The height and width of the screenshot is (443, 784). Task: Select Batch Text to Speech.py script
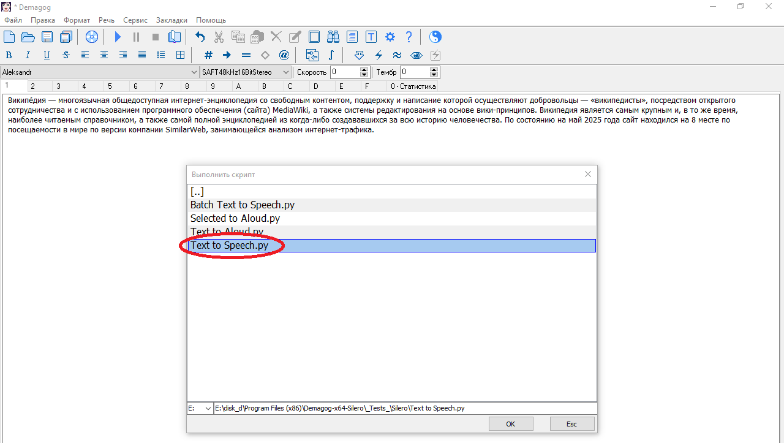coord(243,205)
